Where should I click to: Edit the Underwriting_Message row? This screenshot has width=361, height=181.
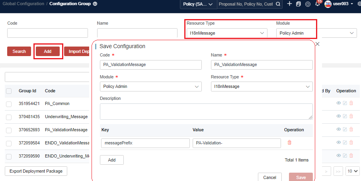tap(345, 117)
